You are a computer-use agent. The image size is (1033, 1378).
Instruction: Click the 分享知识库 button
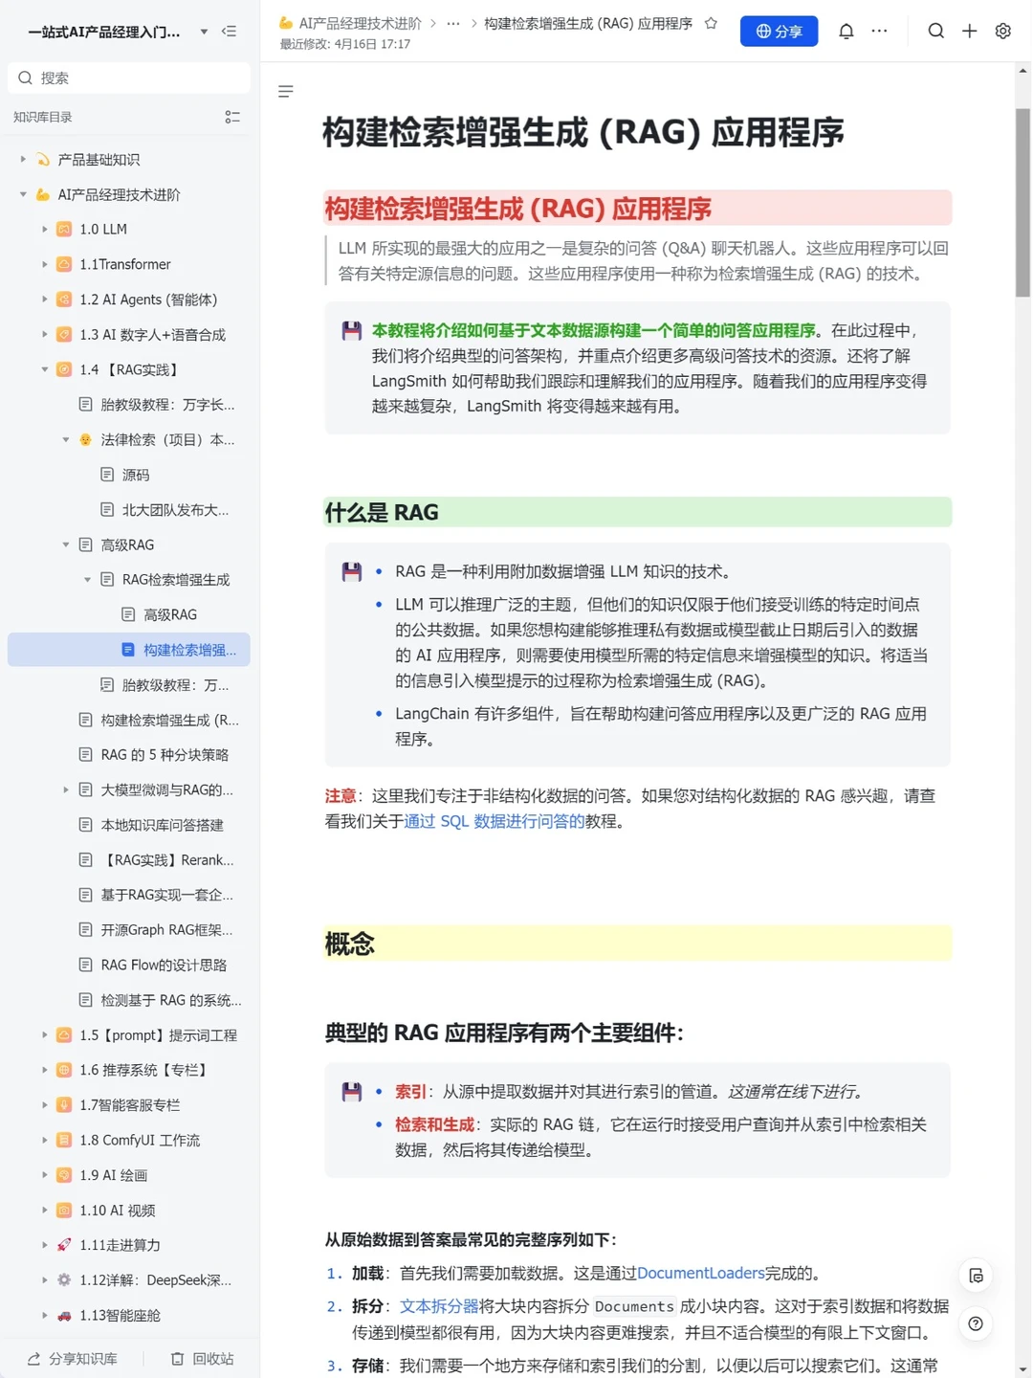coord(73,1359)
